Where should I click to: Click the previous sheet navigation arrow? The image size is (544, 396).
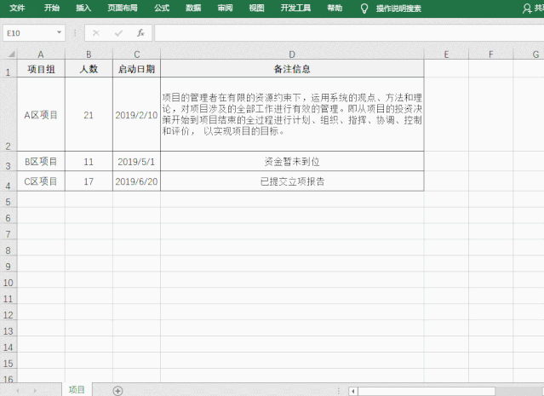pos(16,390)
